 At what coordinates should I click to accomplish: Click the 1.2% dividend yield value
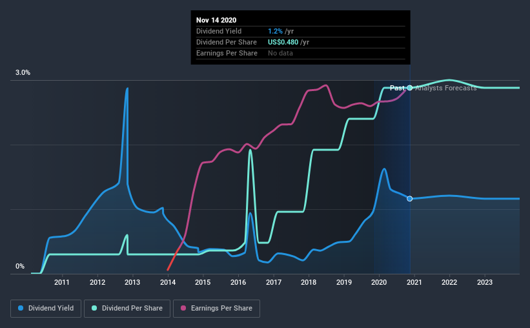coord(275,31)
